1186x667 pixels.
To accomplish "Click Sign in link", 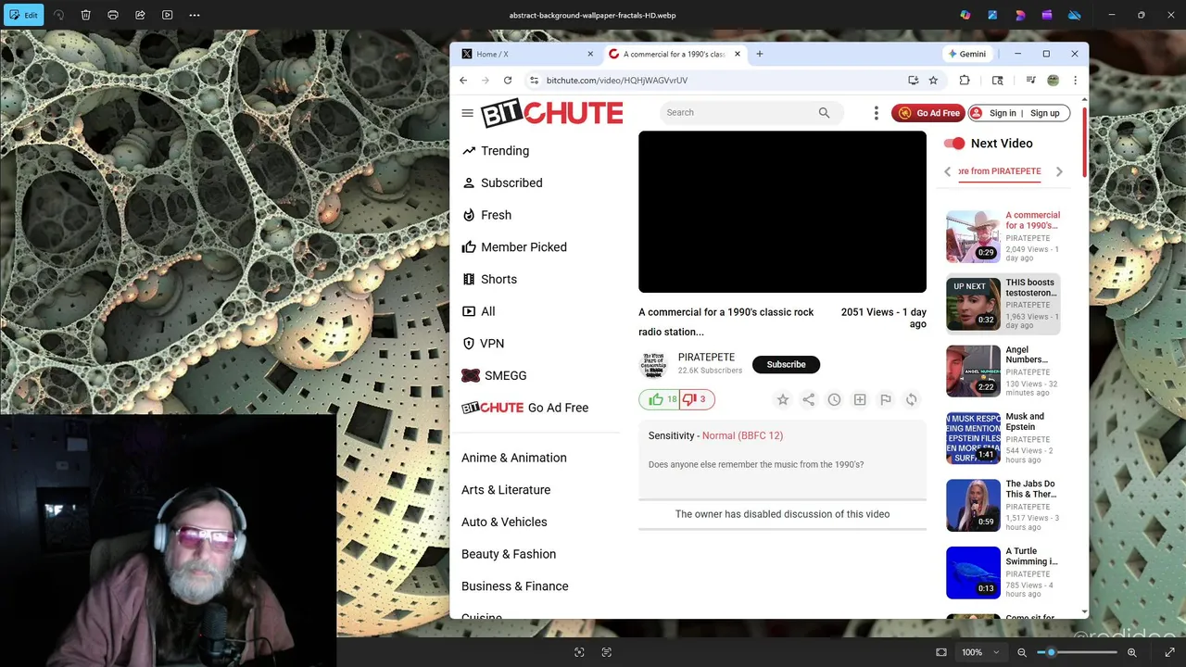I will coord(1003,113).
